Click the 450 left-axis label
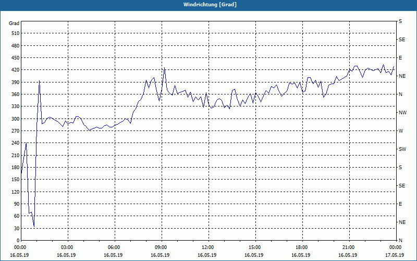This screenshot has height=261, width=417. click(16, 58)
